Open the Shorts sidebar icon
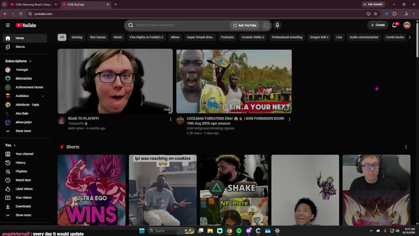Screen dimensions: 419x236 point(8,47)
